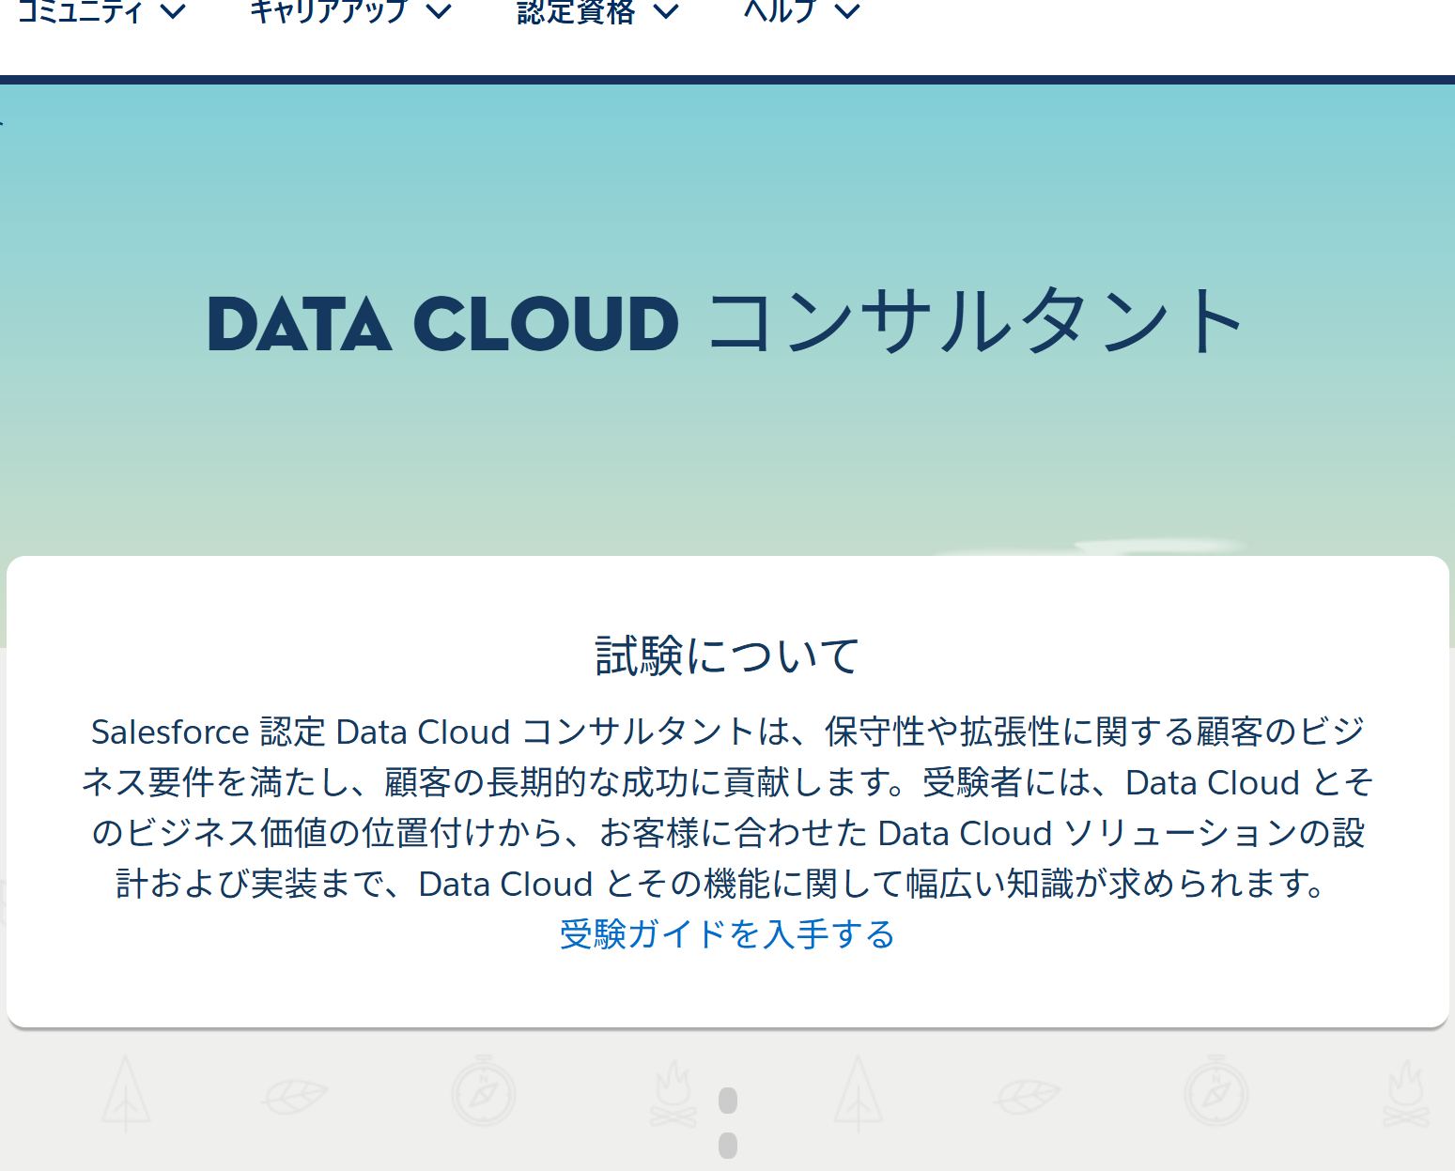
Task: Click the paragraph beginning Salesforce 認定 Data Cloud
Action: (x=727, y=808)
